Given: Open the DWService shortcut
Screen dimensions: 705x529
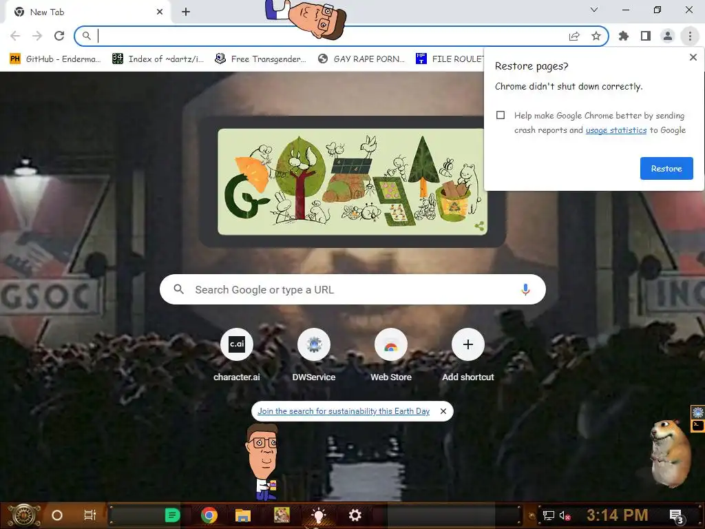Looking at the screenshot, I should point(314,355).
